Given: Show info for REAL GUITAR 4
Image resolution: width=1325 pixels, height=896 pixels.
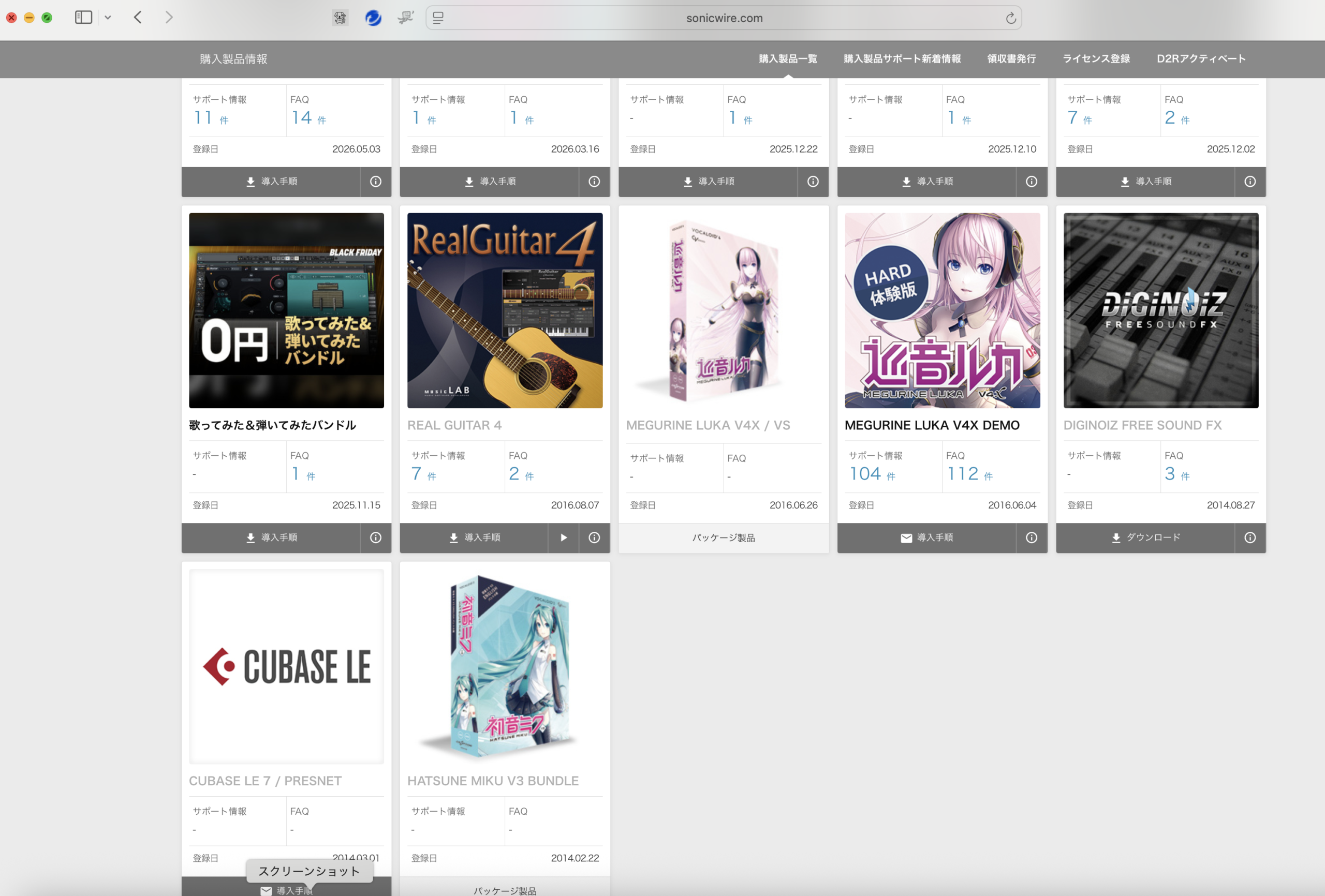Looking at the screenshot, I should click(594, 537).
